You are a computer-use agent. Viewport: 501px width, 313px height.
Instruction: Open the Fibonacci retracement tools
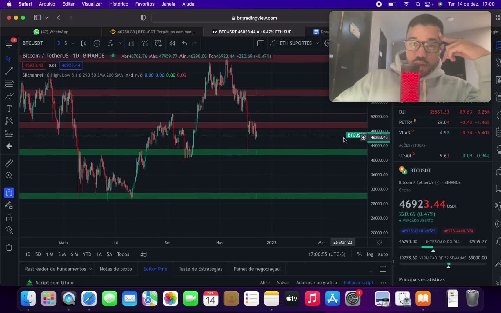[9, 83]
